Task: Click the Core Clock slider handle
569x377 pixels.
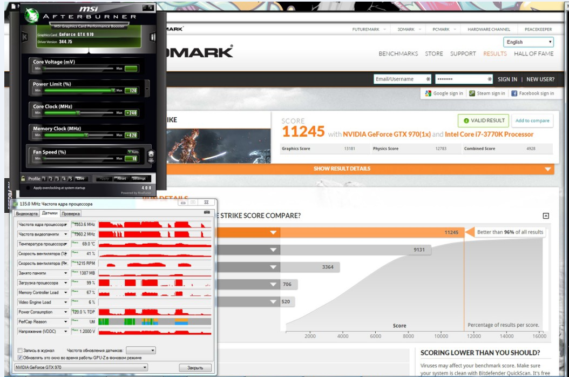Action: [78, 112]
